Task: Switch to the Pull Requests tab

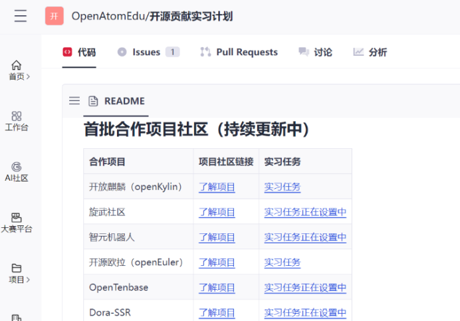Action: (x=239, y=53)
